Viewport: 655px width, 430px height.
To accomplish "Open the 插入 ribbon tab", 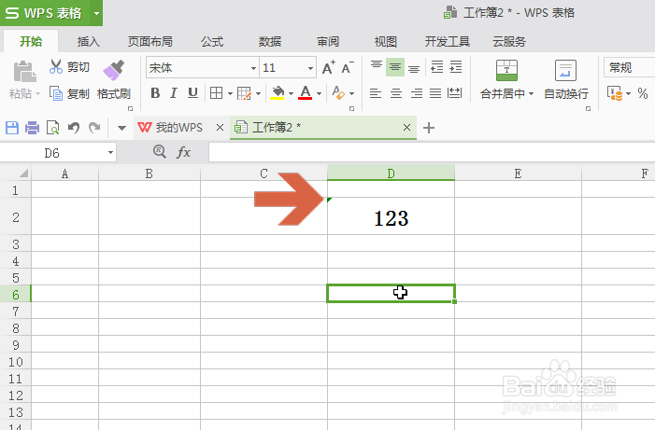I will [x=88, y=41].
